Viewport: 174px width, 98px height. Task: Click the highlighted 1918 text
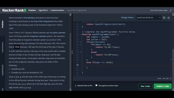(17, 47)
